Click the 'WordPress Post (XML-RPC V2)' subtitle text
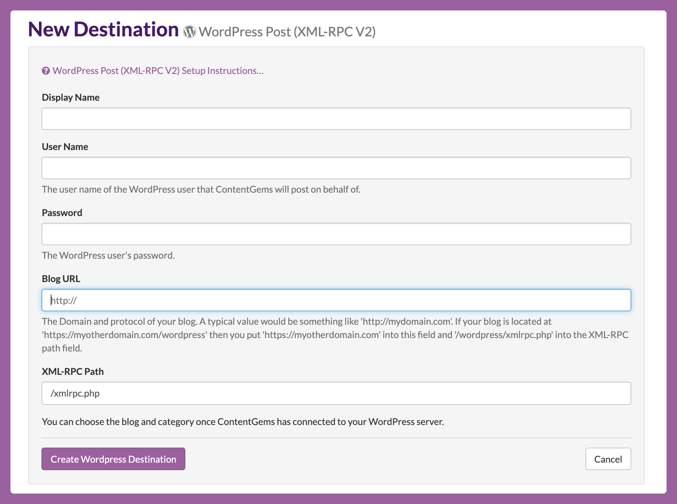This screenshot has height=504, width=677. pos(287,32)
